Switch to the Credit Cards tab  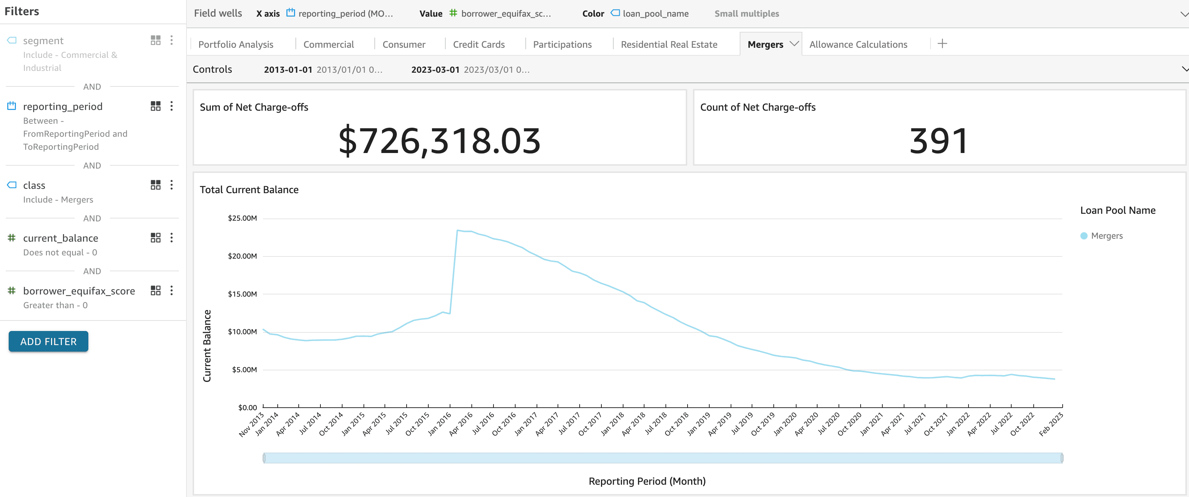[x=479, y=44]
